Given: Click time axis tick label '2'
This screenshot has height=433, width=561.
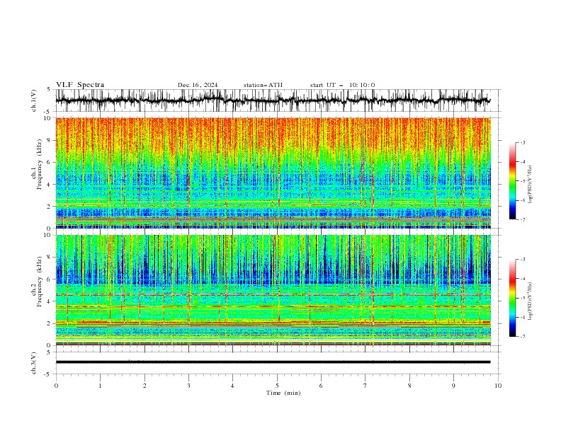Looking at the screenshot, I should point(144,386).
